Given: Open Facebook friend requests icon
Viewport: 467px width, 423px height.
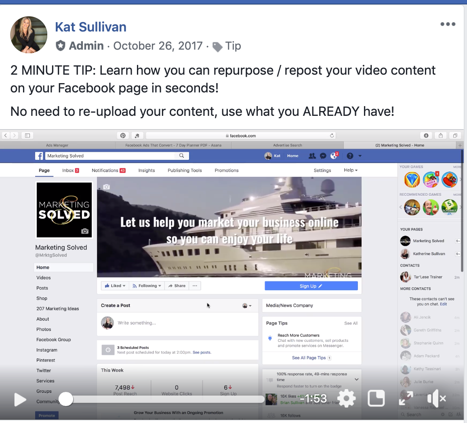Looking at the screenshot, I should tap(312, 155).
